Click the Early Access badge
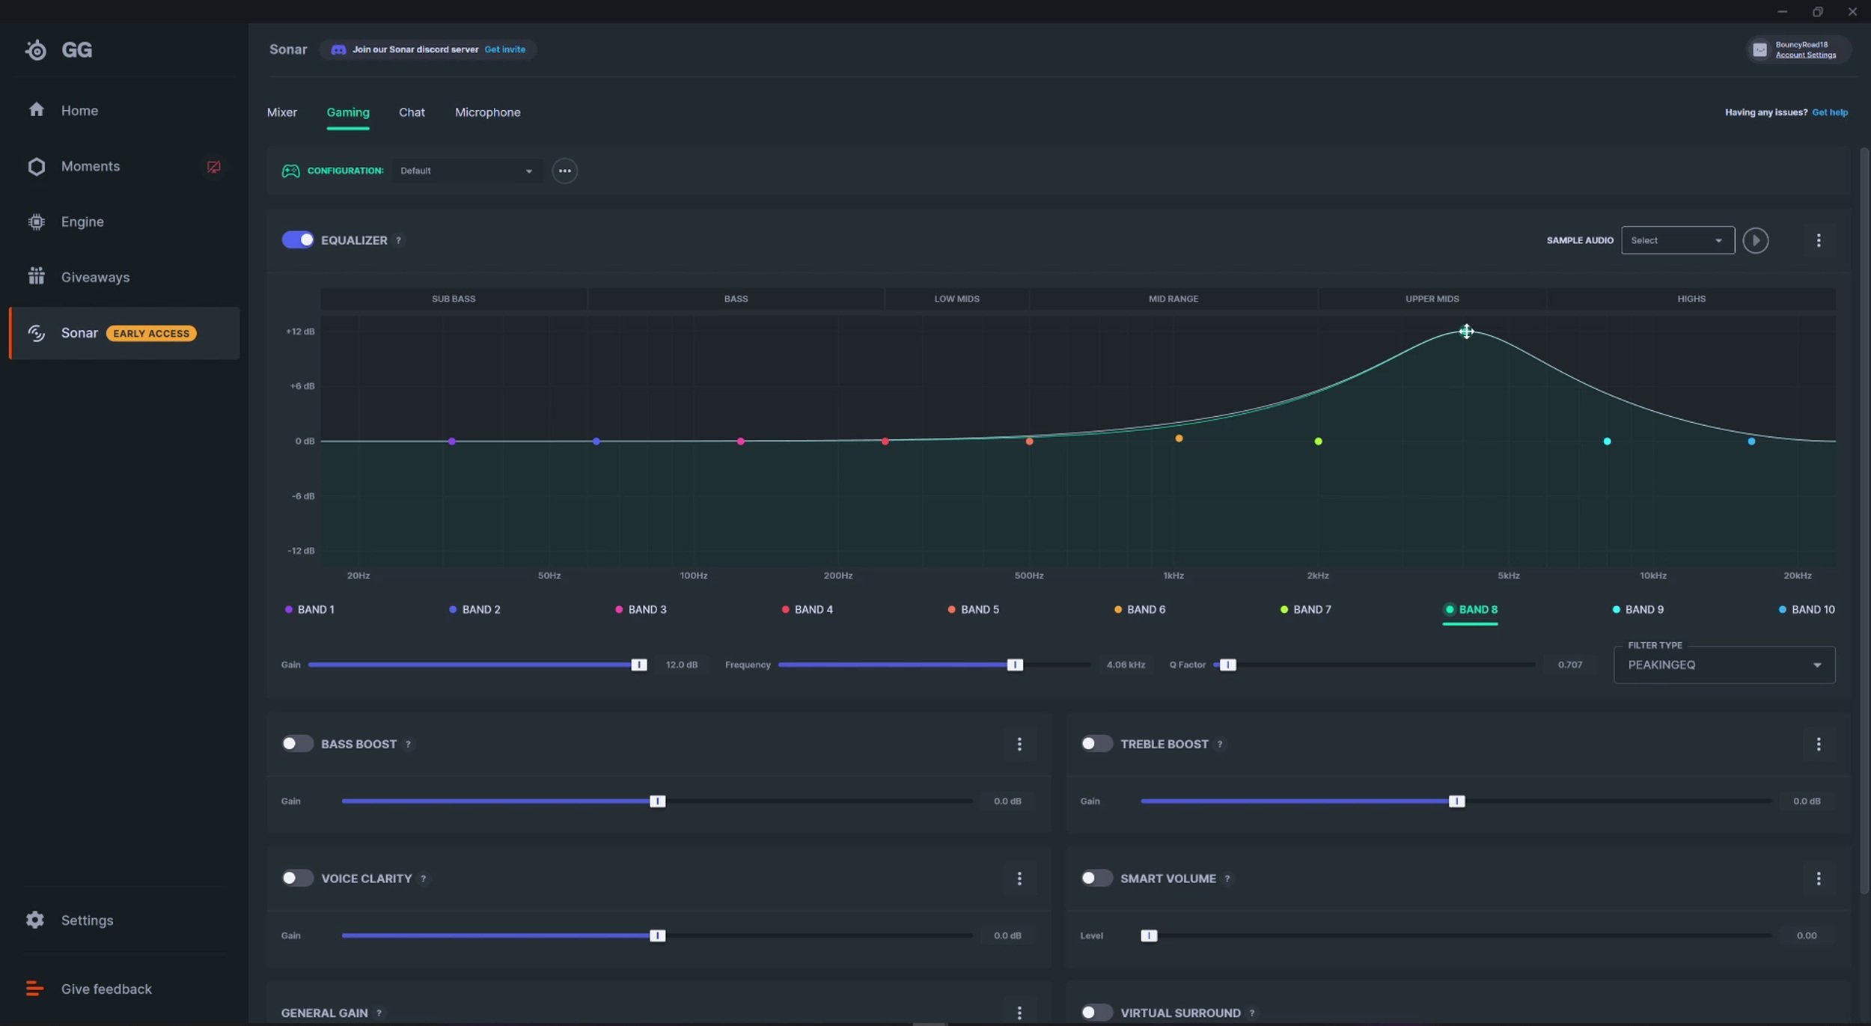This screenshot has height=1026, width=1871. click(151, 333)
